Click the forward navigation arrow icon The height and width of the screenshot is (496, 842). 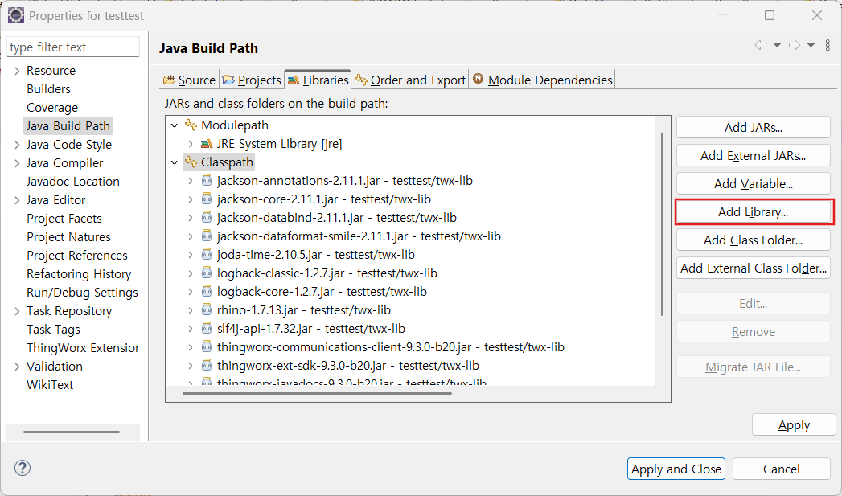(x=795, y=46)
